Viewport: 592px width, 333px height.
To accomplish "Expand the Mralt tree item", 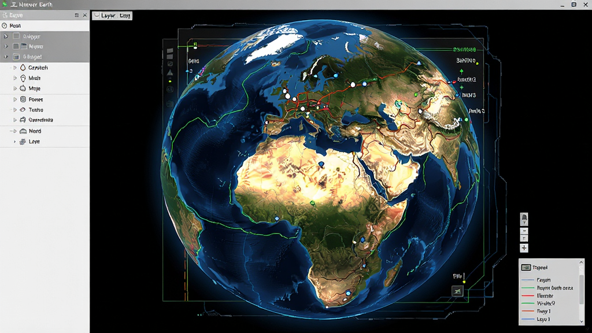I will 14,78.
